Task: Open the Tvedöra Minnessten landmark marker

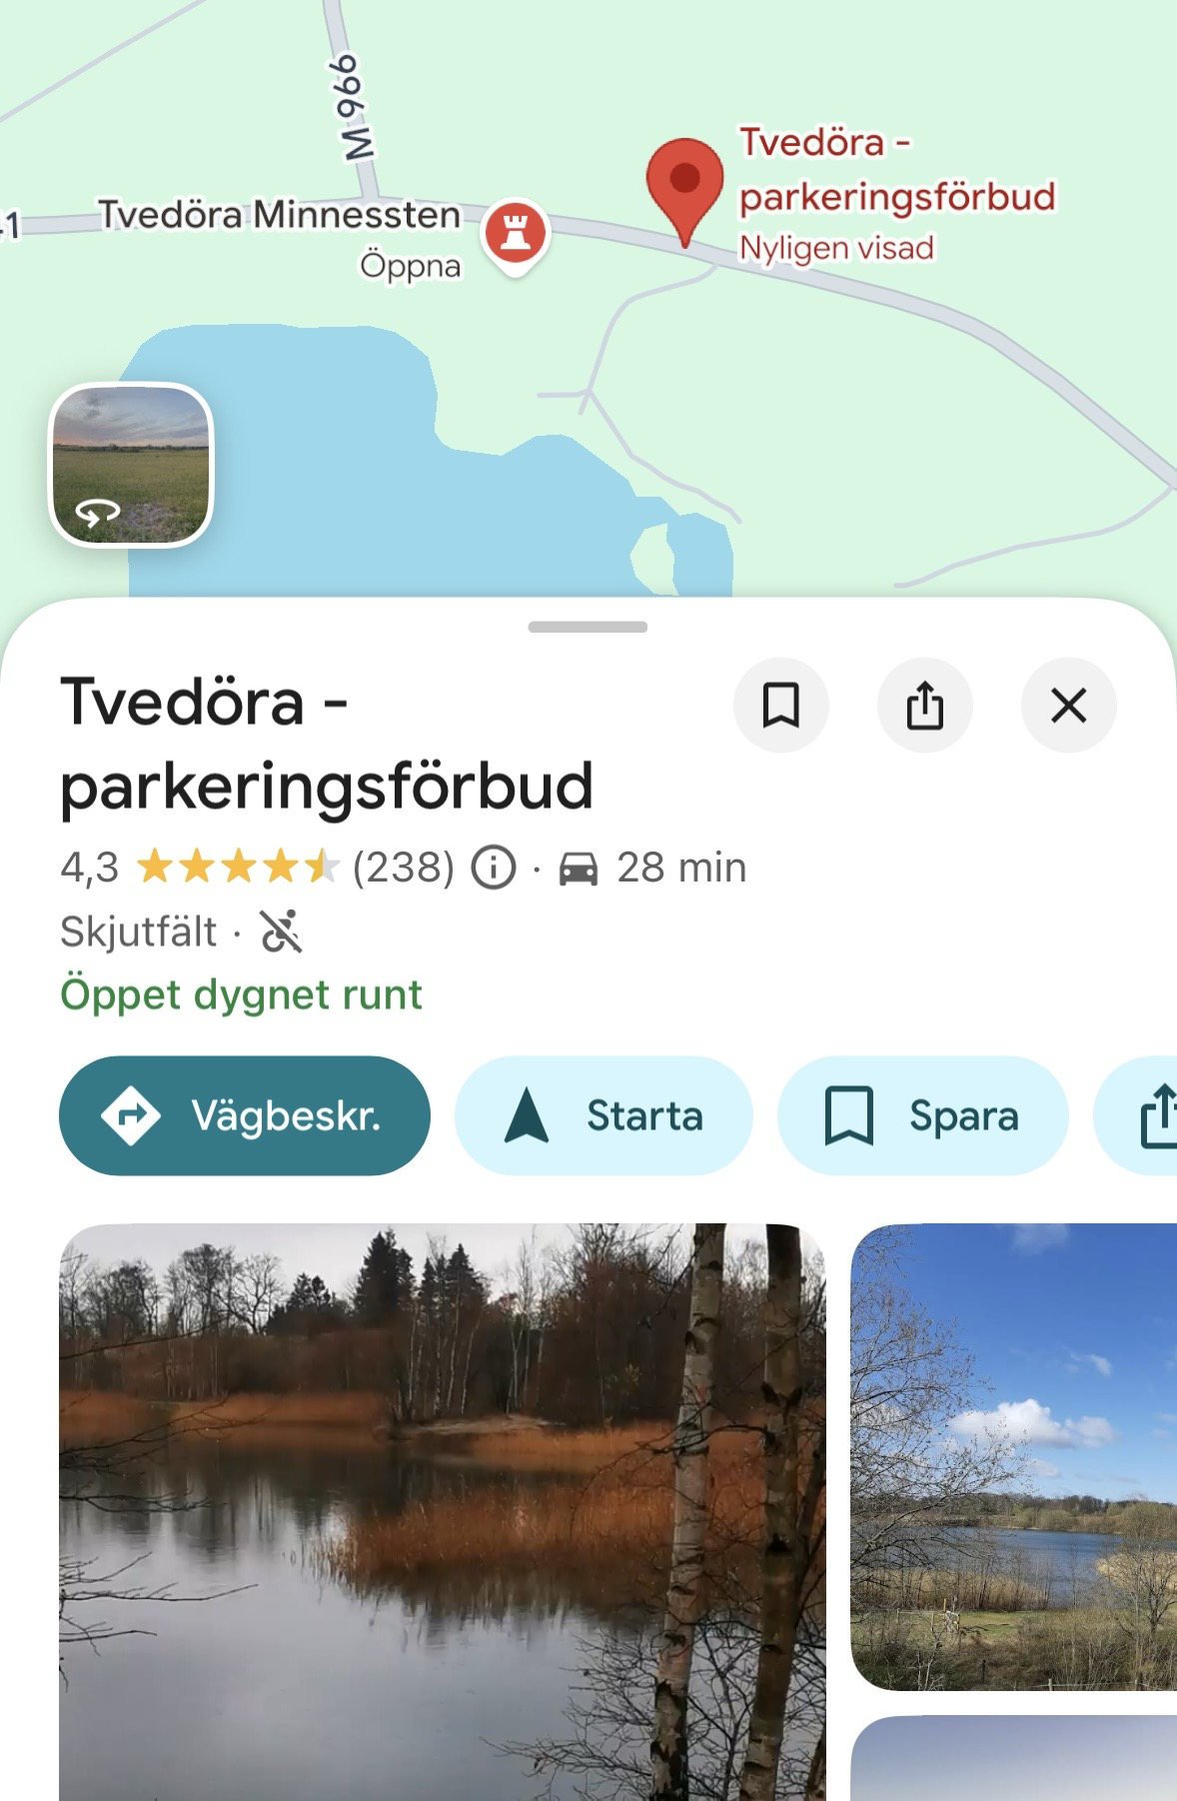Action: coord(516,236)
